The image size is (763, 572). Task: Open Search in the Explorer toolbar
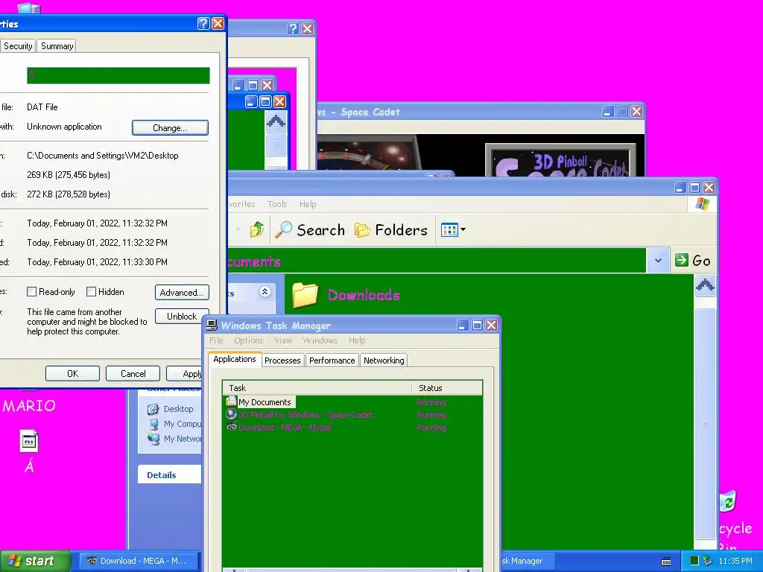point(309,229)
